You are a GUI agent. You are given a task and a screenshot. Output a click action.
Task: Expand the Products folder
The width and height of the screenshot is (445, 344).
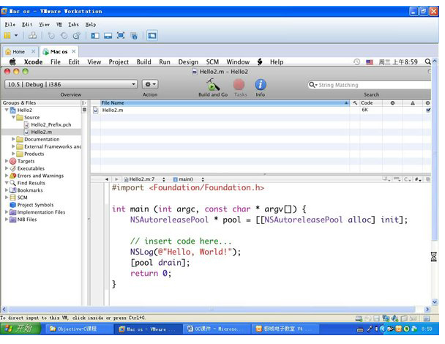click(x=13, y=154)
